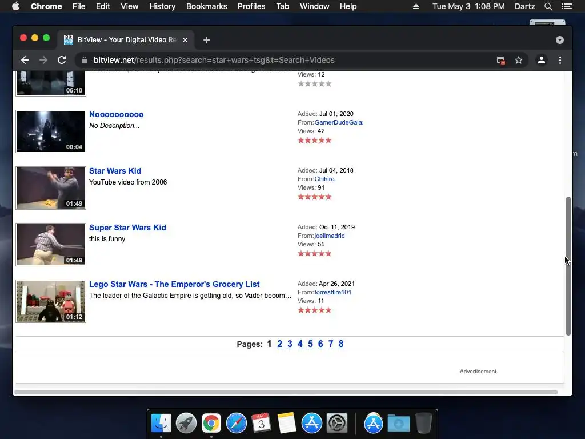
Task: Open the Chrome profile icon
Action: [542, 60]
